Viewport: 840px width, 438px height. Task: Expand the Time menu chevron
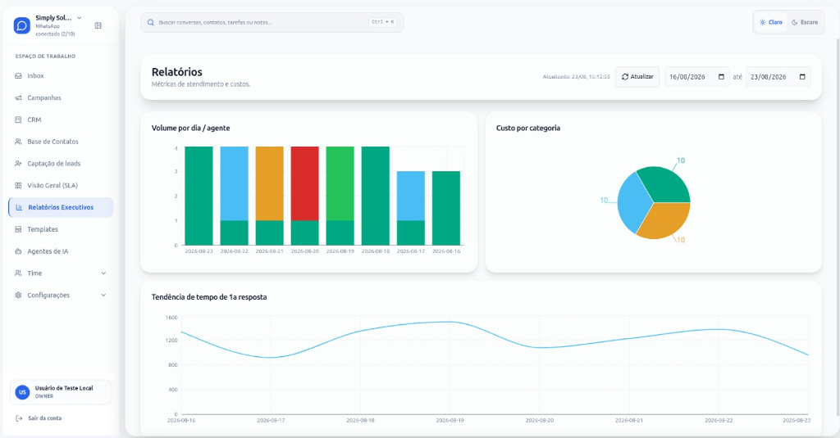pos(103,273)
